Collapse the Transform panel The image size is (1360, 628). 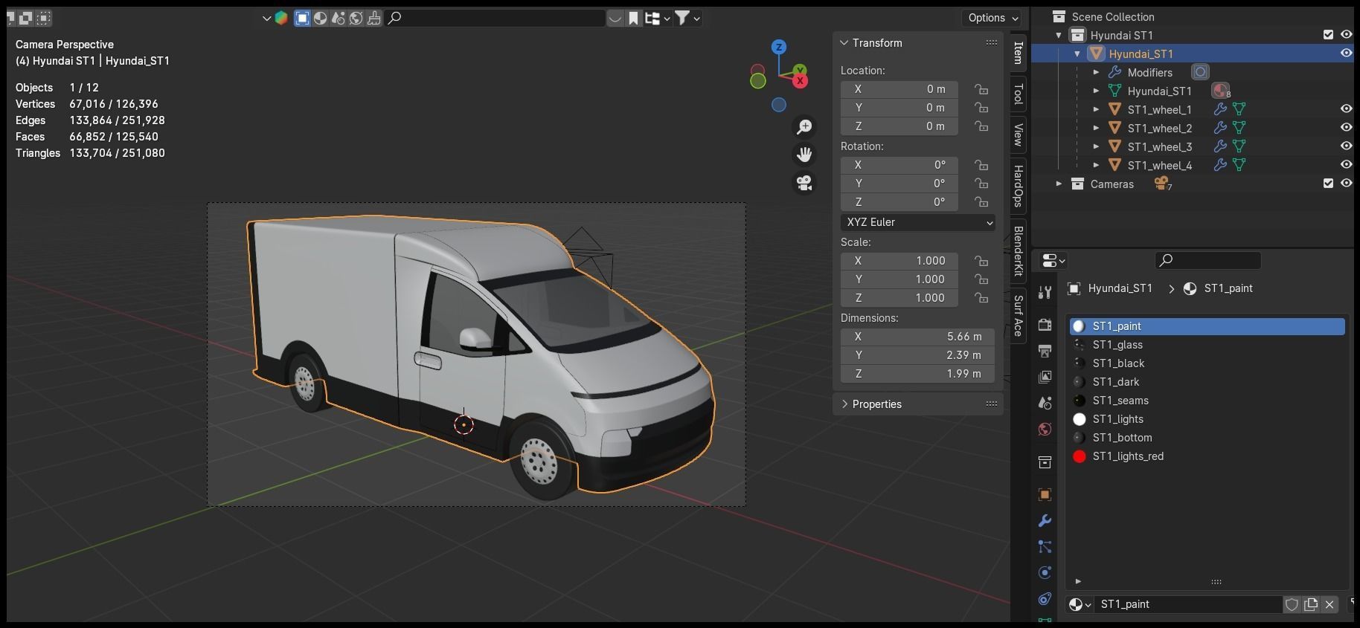844,43
